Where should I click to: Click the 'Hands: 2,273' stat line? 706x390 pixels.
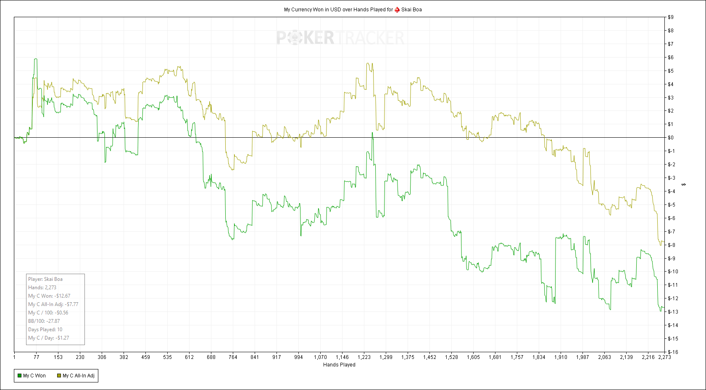[42, 288]
